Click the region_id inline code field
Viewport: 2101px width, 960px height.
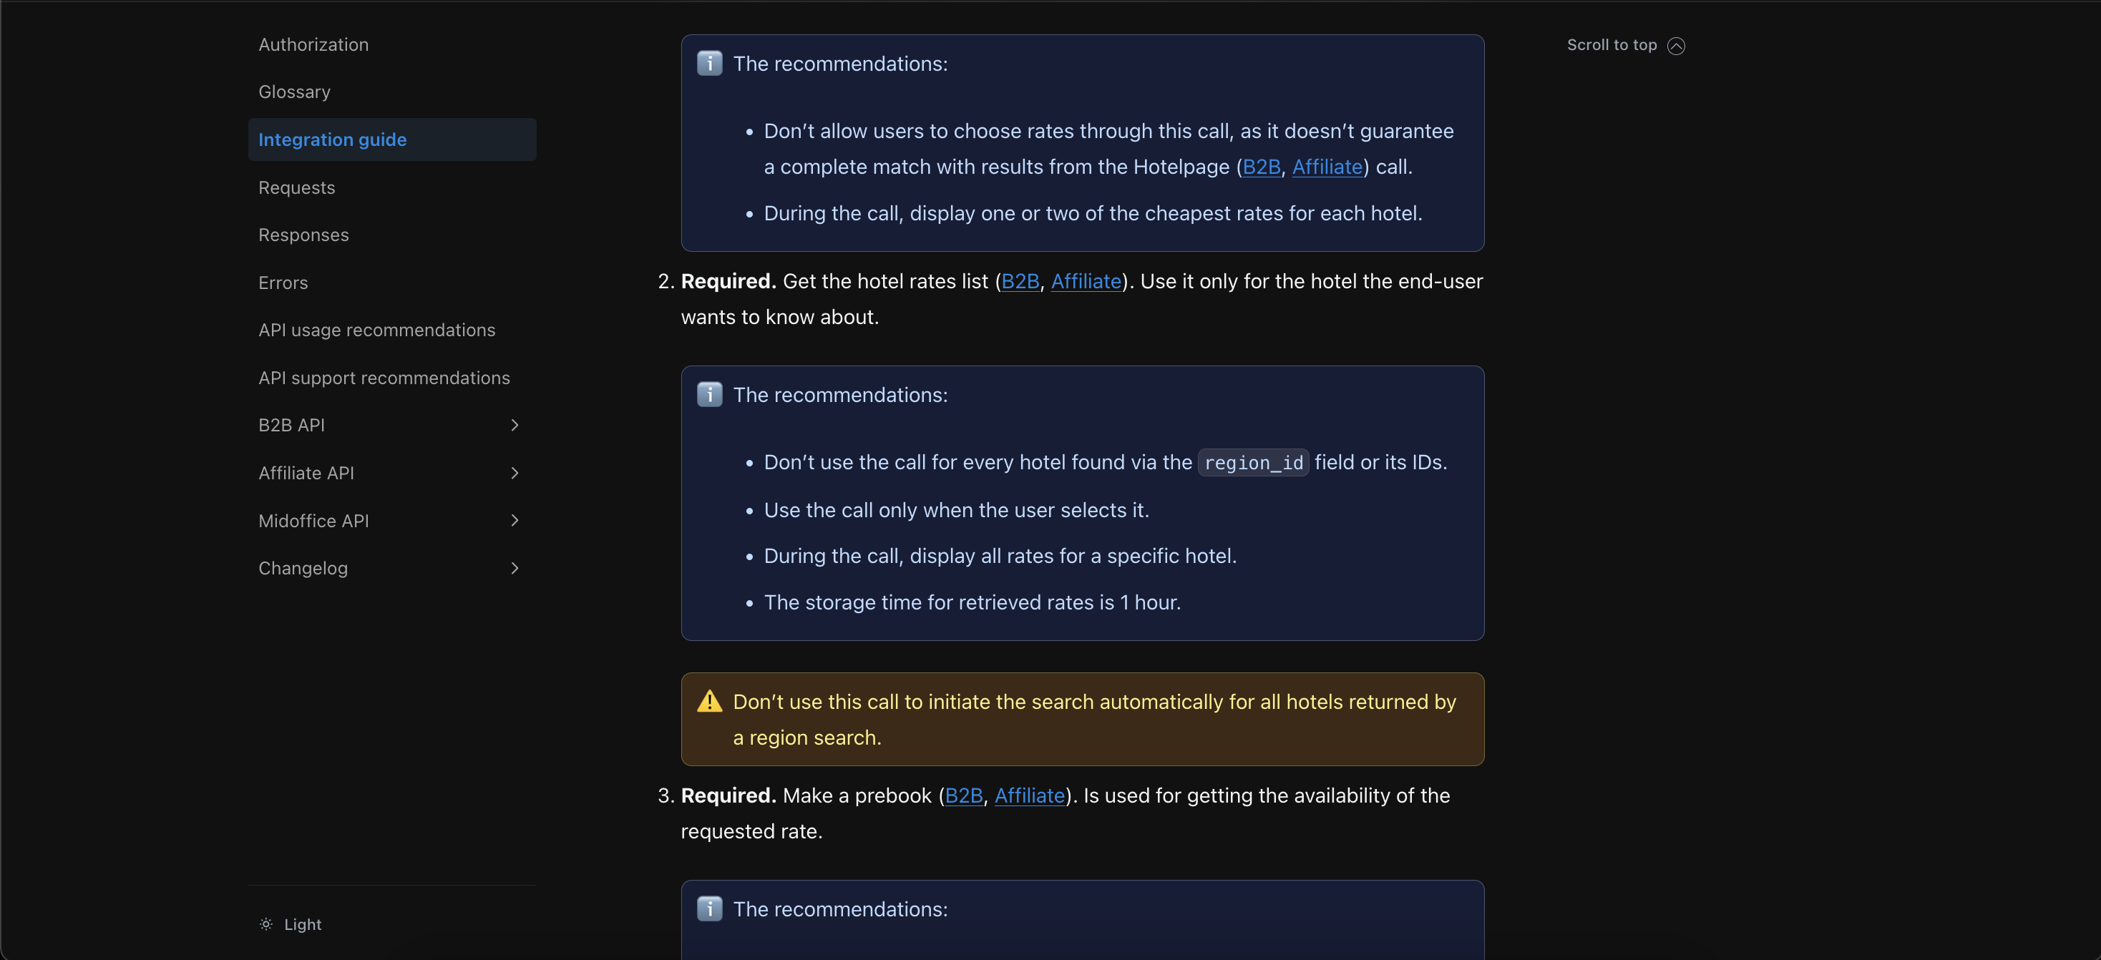pos(1253,464)
